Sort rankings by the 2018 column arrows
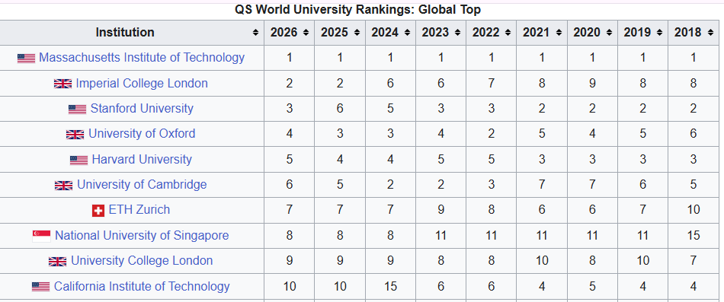The width and height of the screenshot is (724, 302). [x=710, y=33]
